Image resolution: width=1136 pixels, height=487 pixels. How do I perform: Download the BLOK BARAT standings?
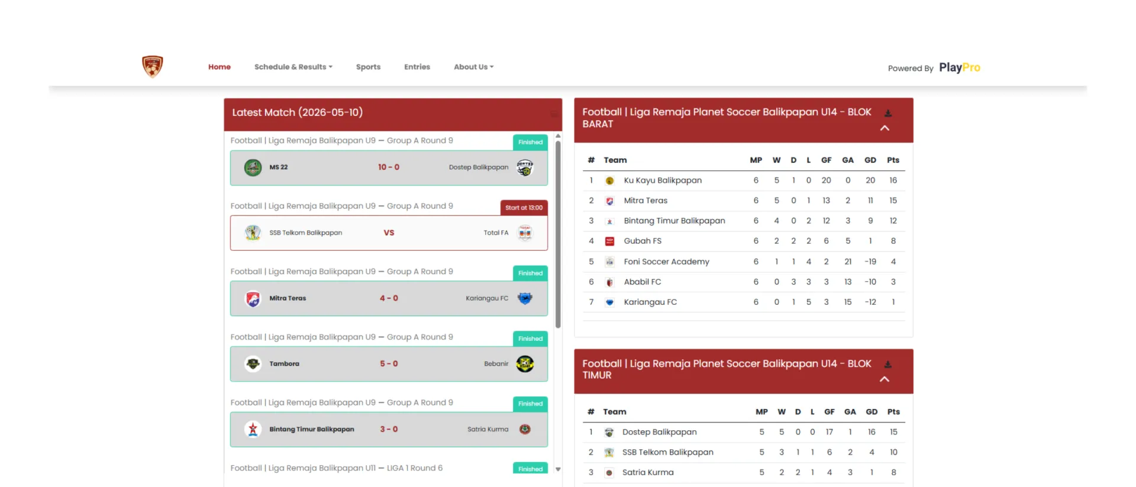tap(888, 113)
